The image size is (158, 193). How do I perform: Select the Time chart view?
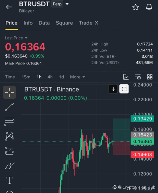[x=10, y=77]
